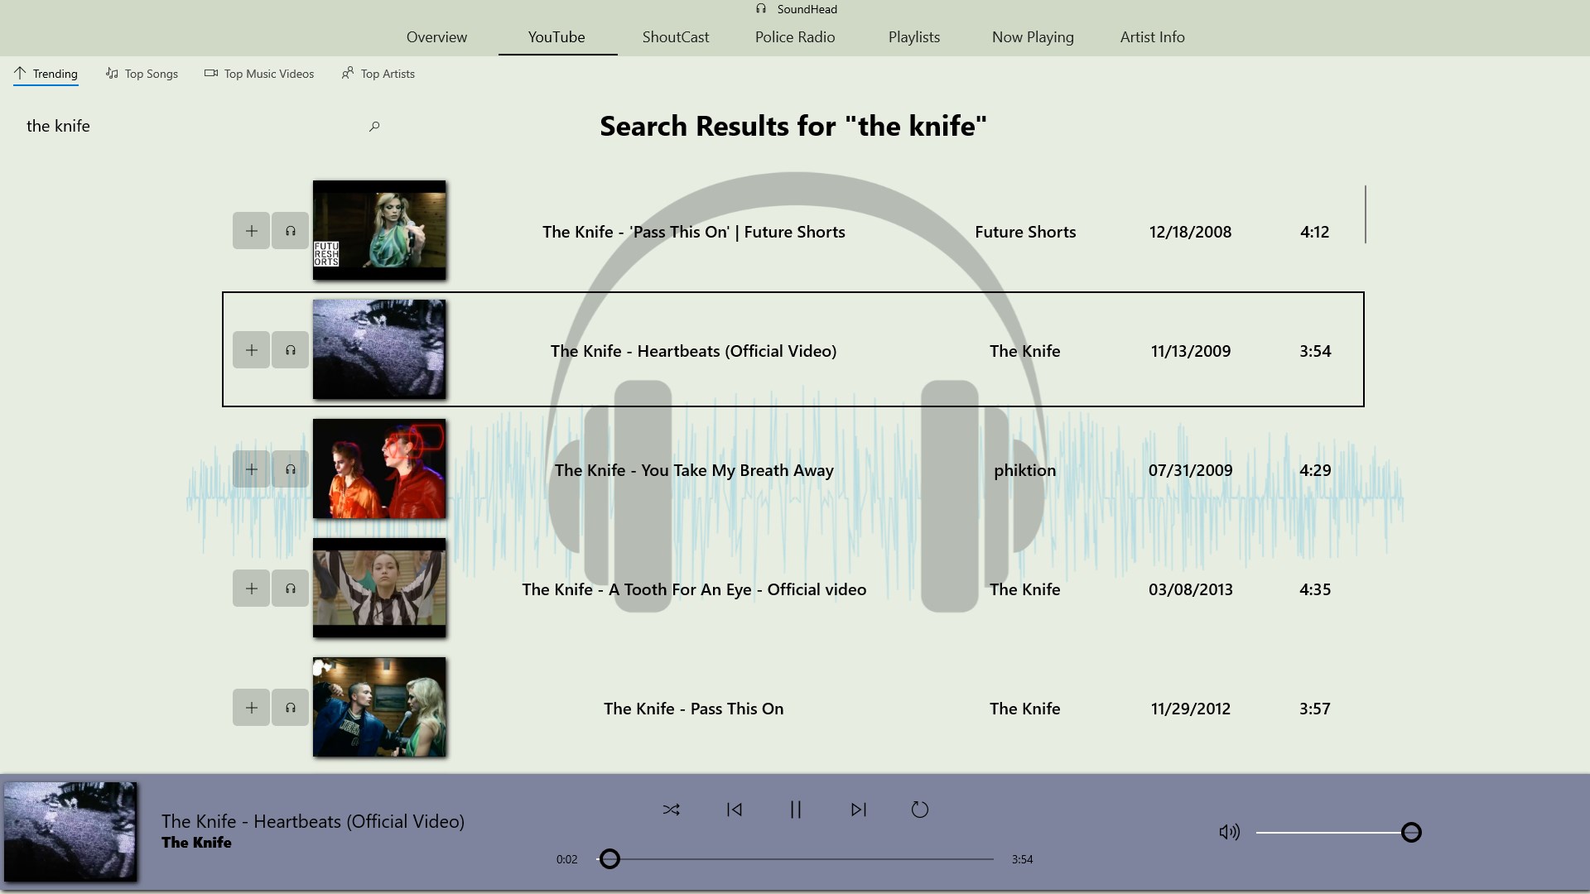Viewport: 1590px width, 894px height.
Task: Click the volume slider handle
Action: pos(1411,832)
